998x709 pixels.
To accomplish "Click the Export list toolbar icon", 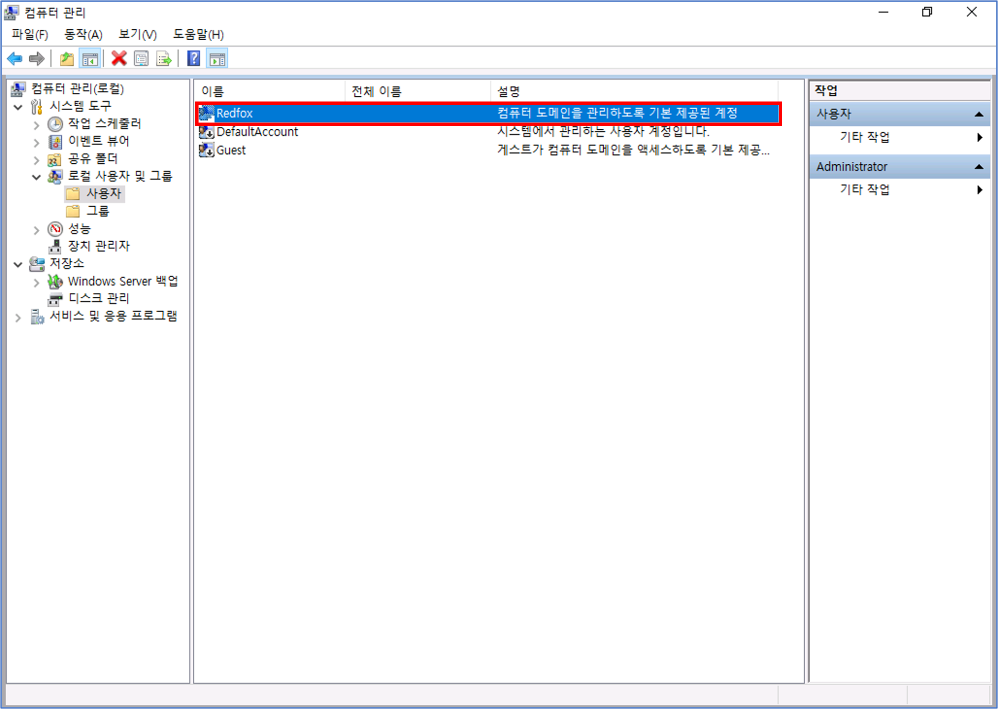I will point(164,59).
